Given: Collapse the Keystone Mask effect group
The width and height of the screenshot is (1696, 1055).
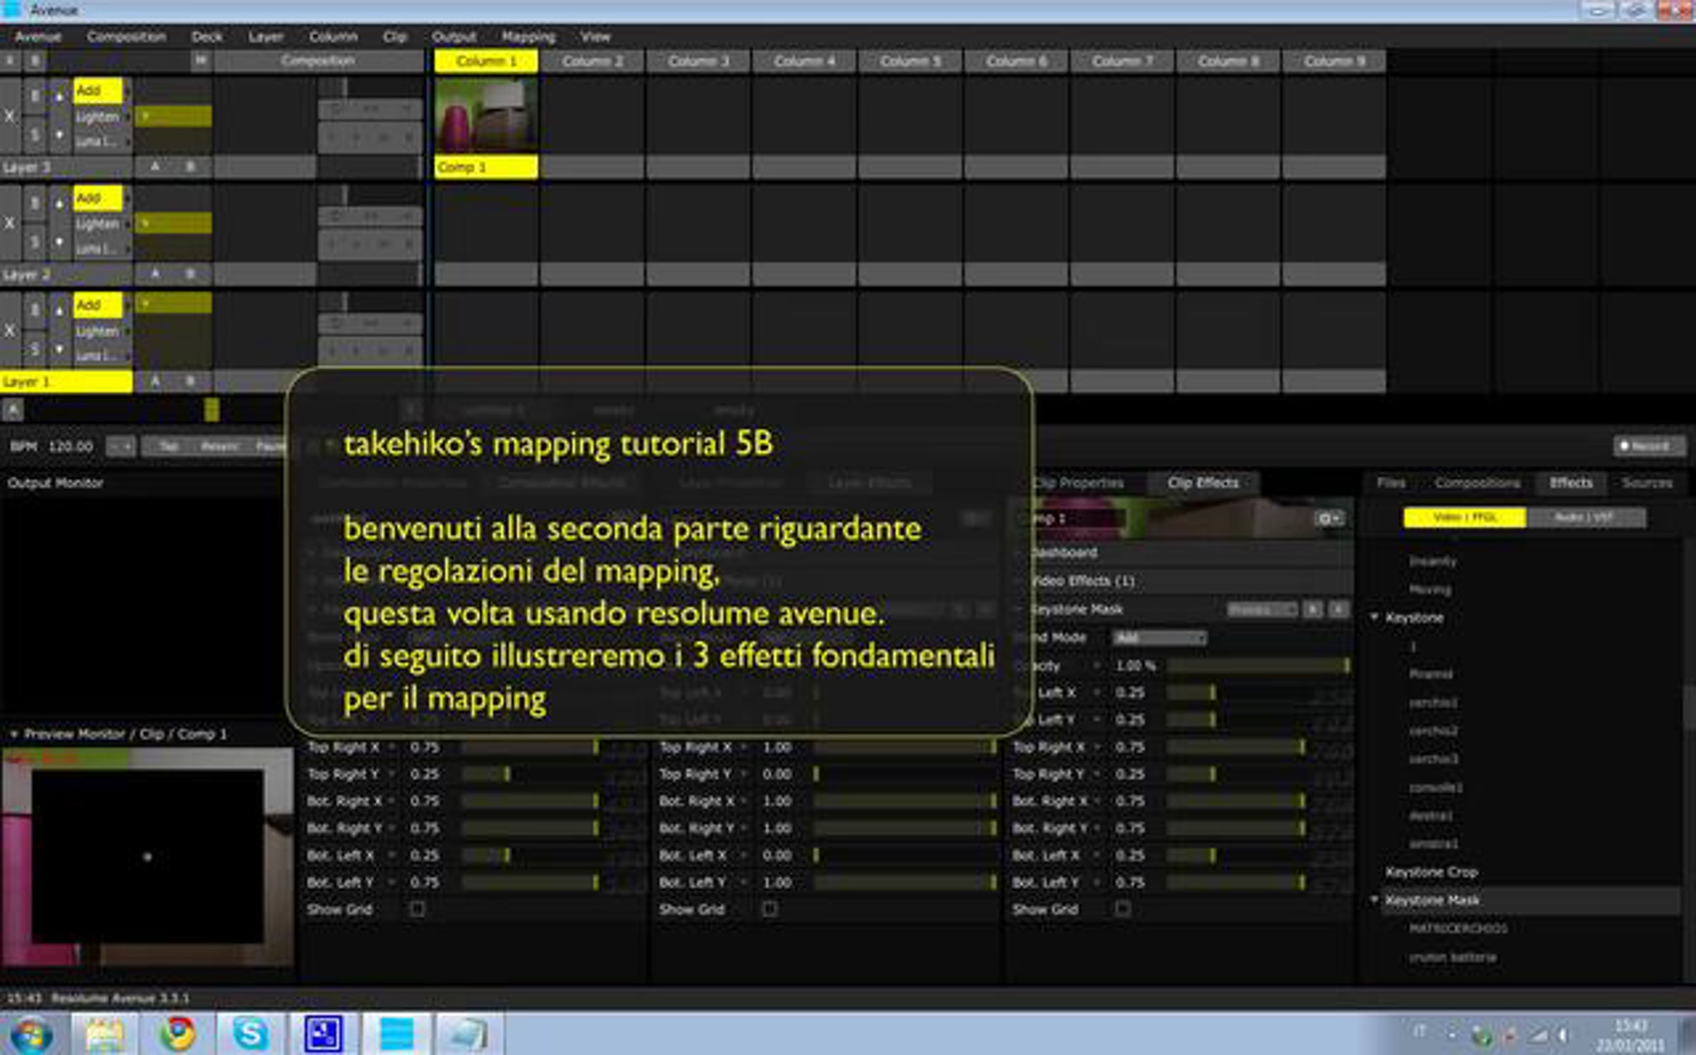Looking at the screenshot, I should click(1374, 900).
